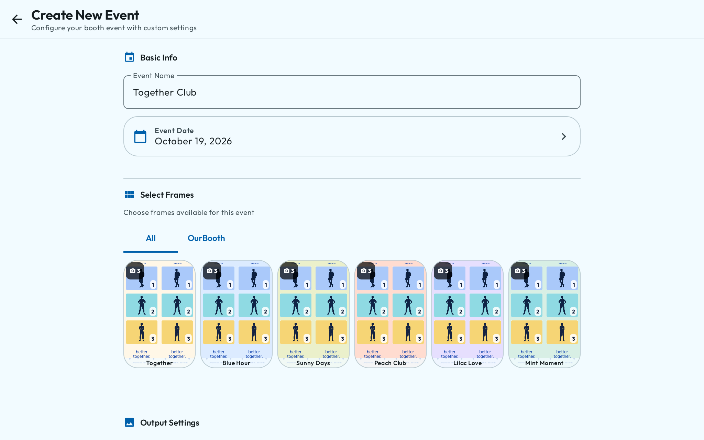Click the camera count badge on Lilac Love frame

tap(443, 271)
